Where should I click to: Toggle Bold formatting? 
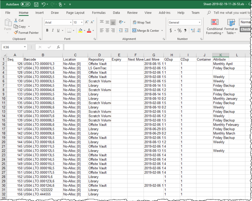pos(47,30)
